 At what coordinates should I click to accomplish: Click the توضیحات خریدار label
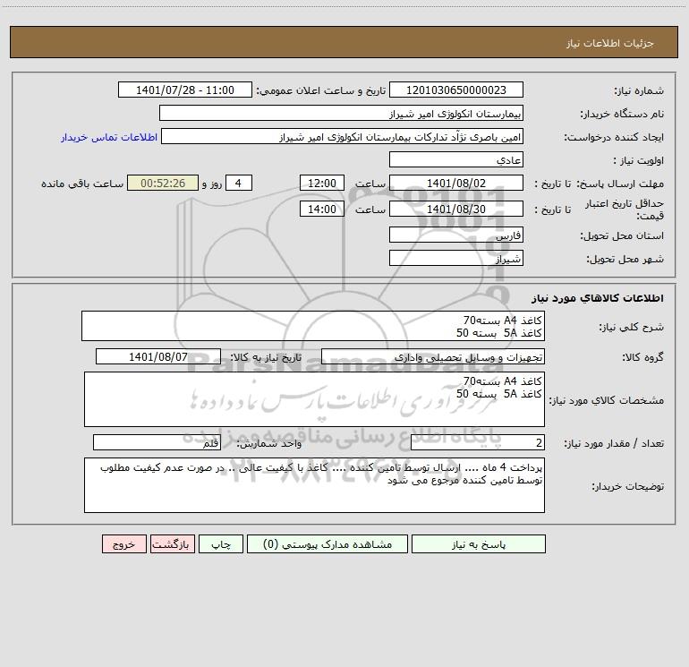(x=628, y=486)
